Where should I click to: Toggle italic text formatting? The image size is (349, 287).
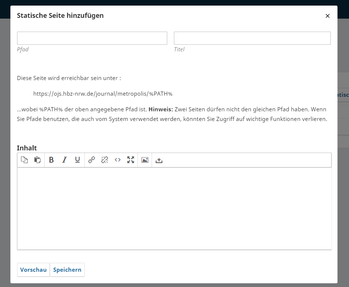[x=64, y=160]
